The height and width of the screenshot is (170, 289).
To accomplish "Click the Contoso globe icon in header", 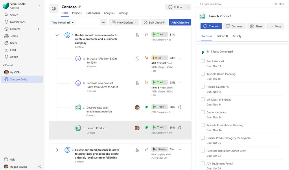I will click(54, 8).
